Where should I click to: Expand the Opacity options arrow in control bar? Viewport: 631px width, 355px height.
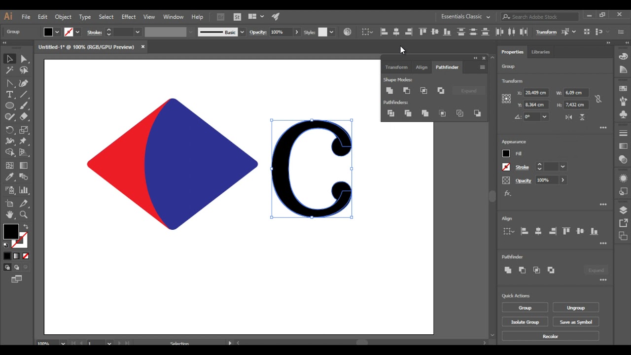[x=296, y=32]
